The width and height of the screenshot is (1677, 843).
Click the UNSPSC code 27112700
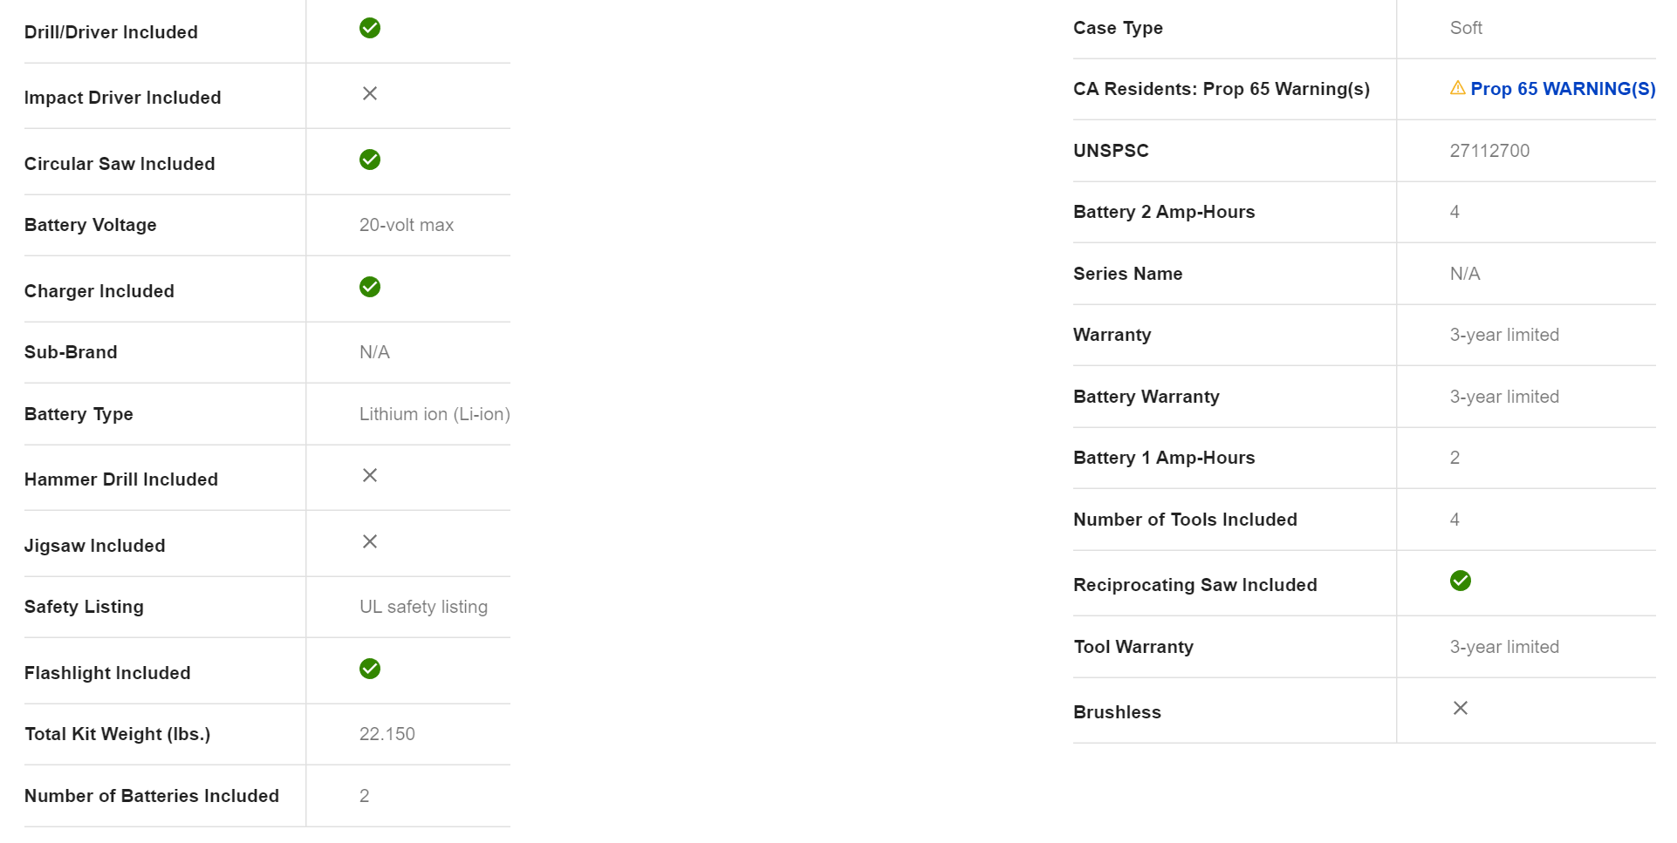coord(1489,151)
